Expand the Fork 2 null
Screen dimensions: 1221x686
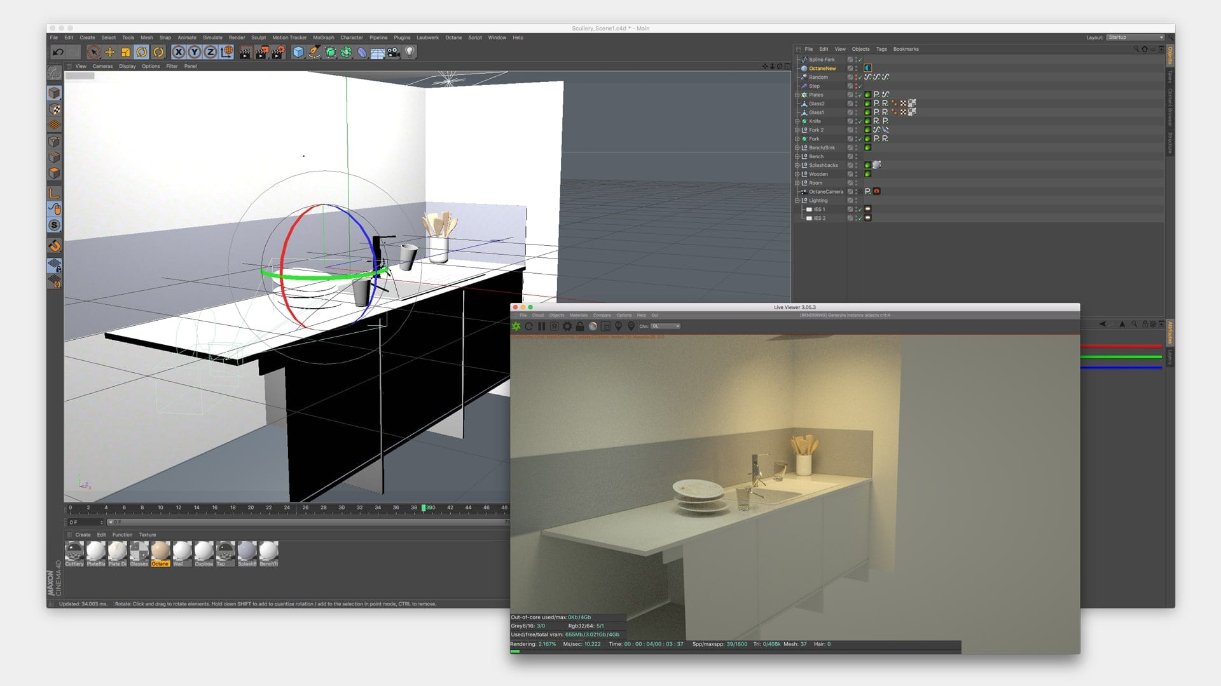[x=797, y=130]
